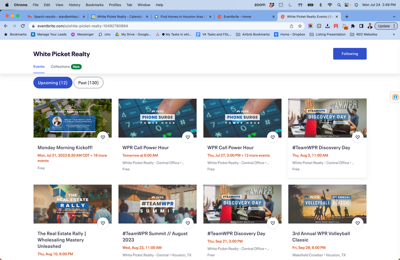Open the Messenger bookmark

(82, 34)
